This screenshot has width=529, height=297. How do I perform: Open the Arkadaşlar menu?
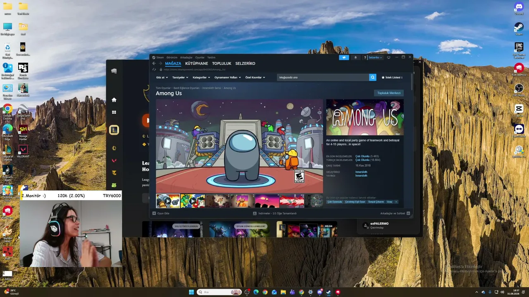(x=186, y=57)
